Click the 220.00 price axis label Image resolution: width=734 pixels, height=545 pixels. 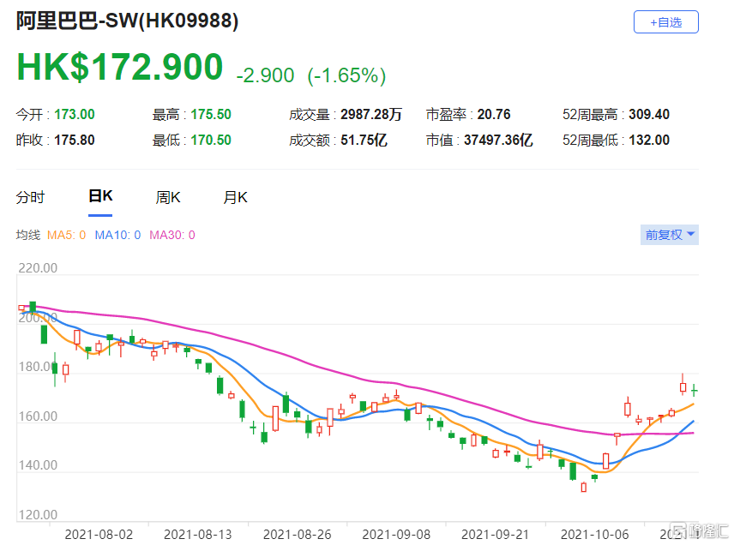pyautogui.click(x=38, y=268)
